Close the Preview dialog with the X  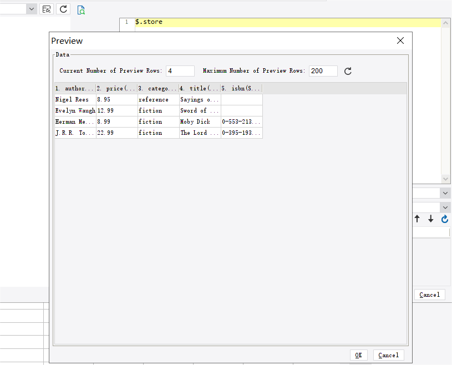coord(400,40)
